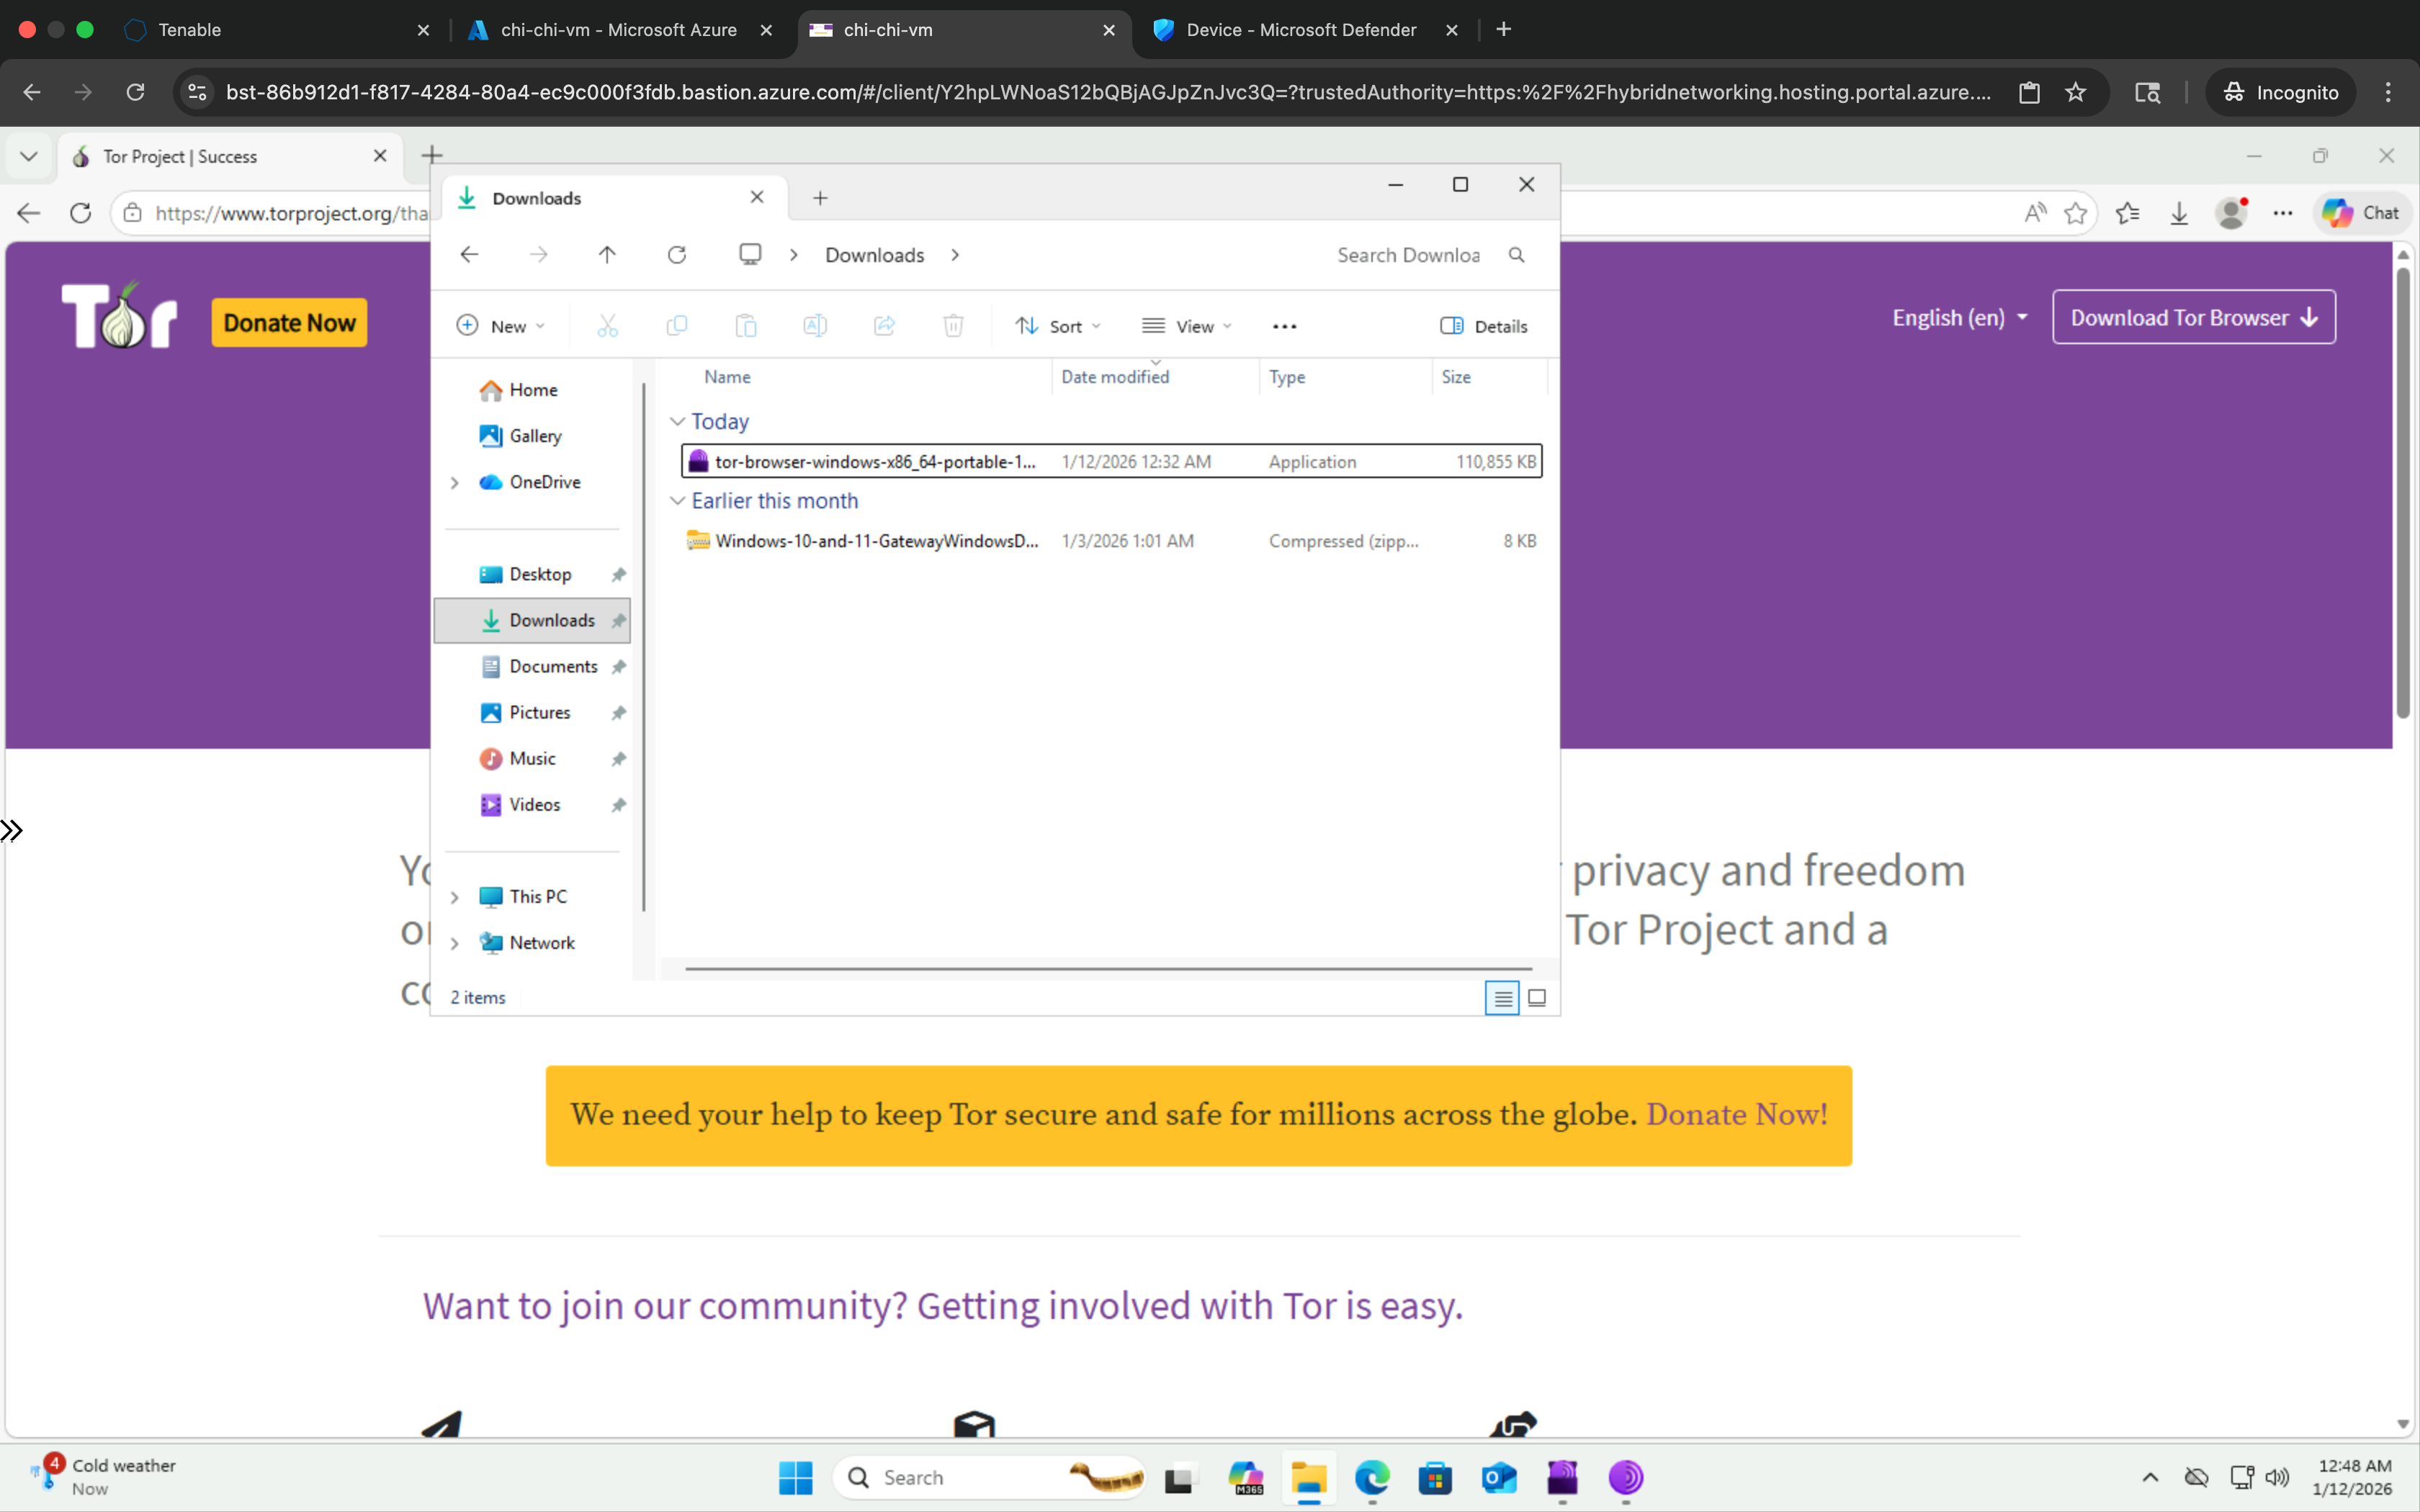Click the Share icon in Explorer toolbar

coord(884,326)
